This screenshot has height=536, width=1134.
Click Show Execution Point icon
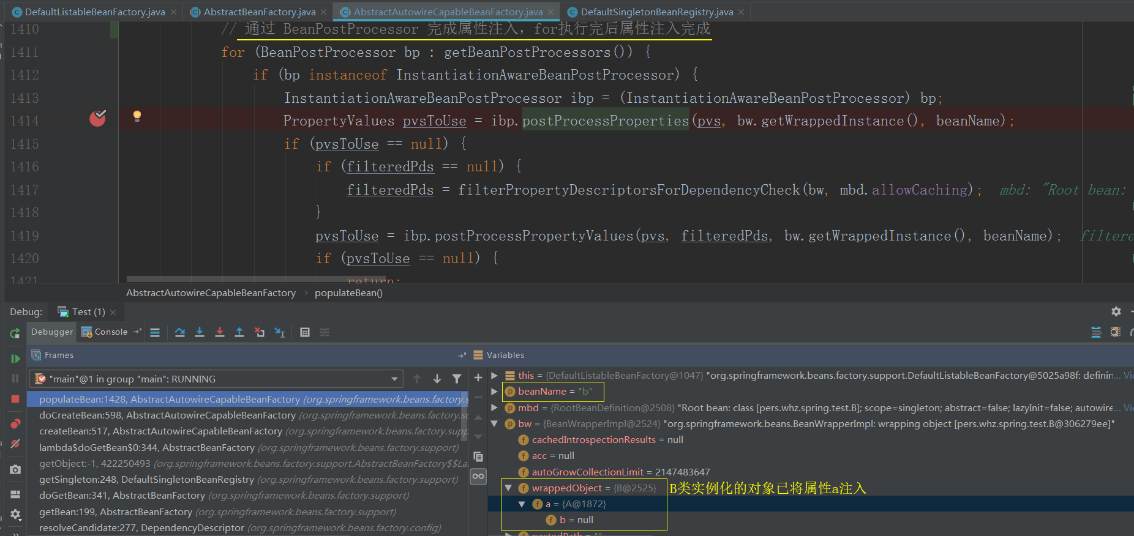(x=155, y=332)
